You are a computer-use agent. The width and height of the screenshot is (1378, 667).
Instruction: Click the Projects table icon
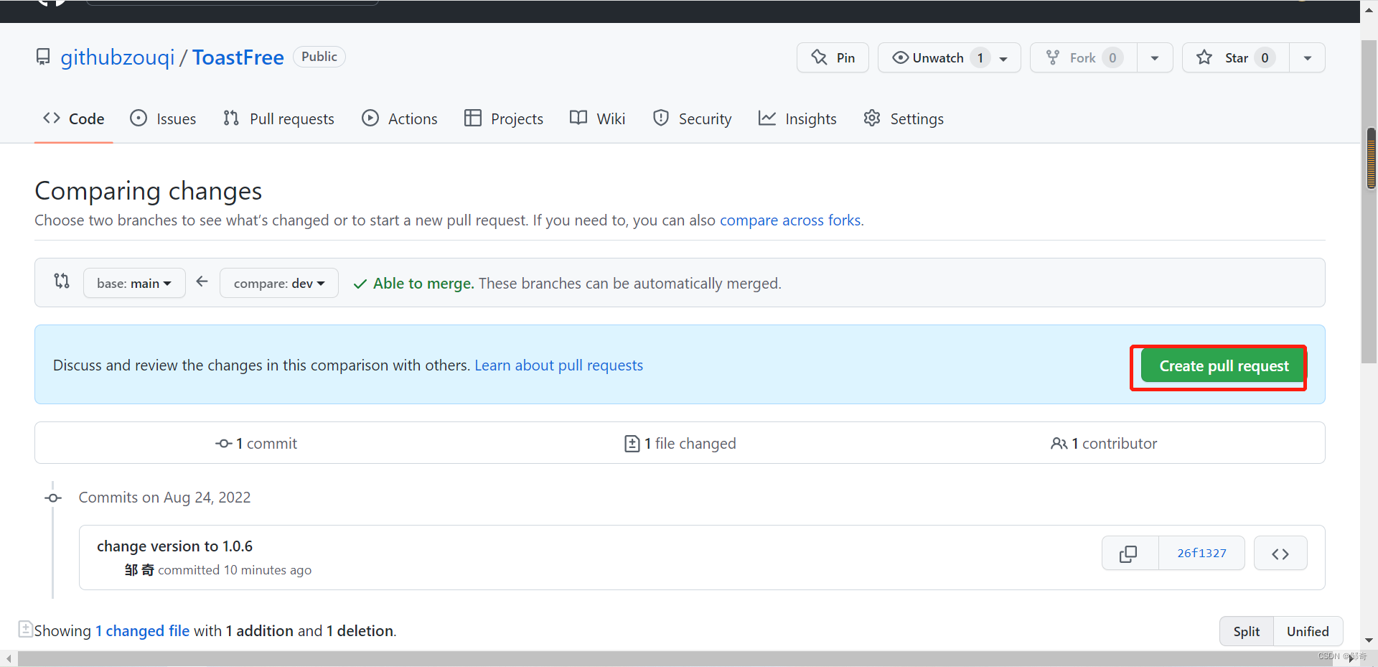click(473, 118)
